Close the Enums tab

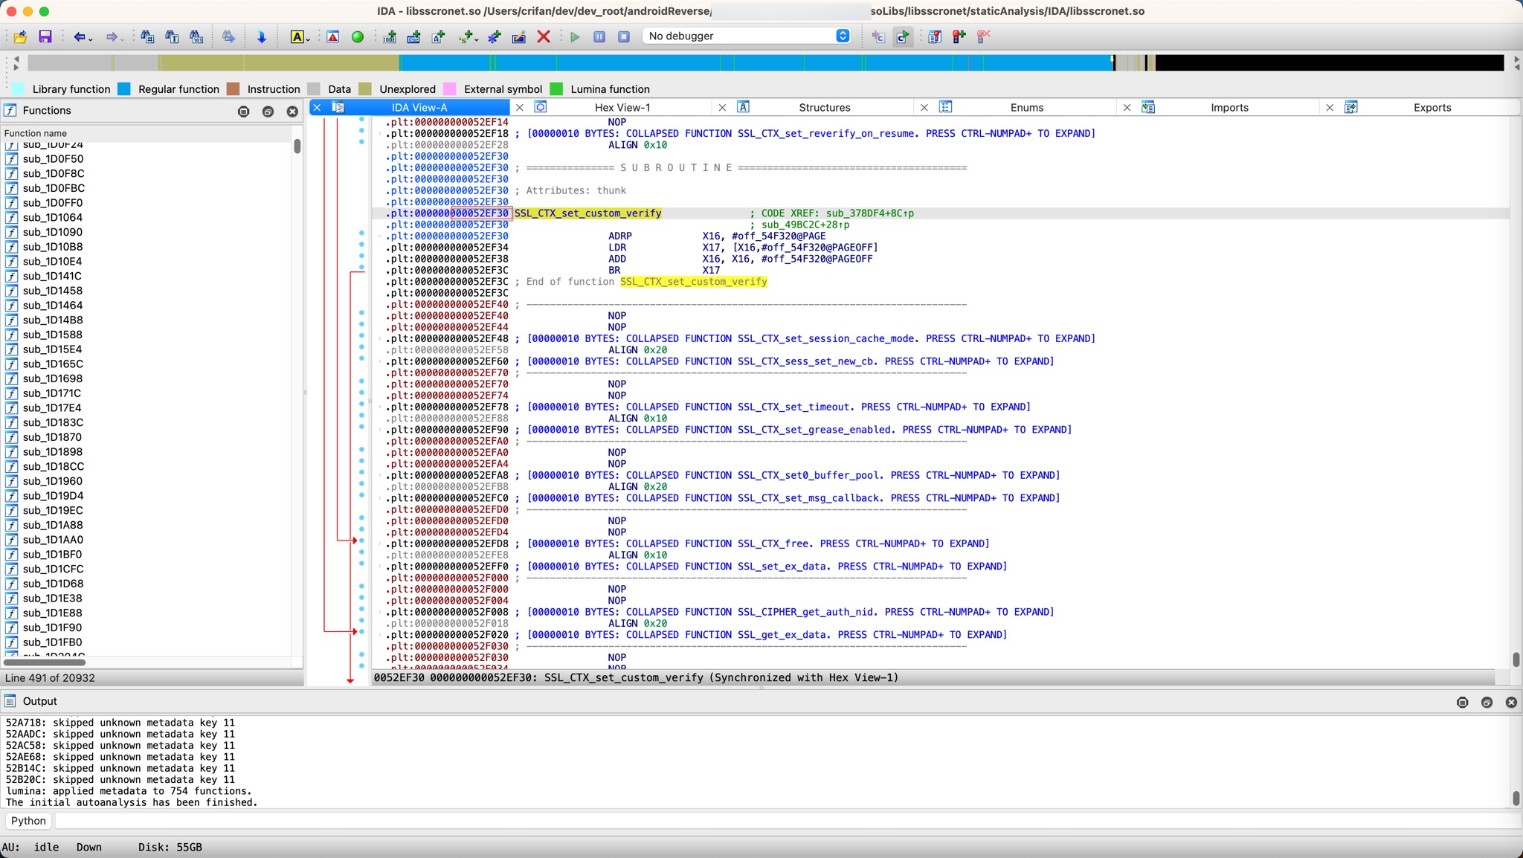pos(924,108)
